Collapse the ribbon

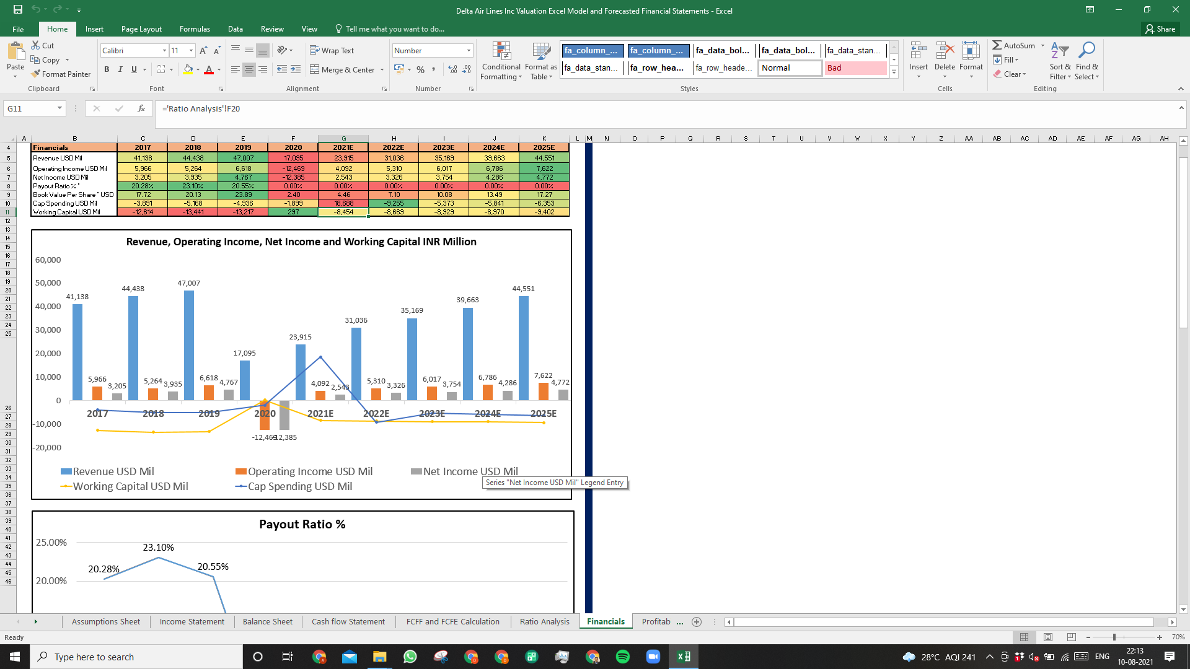coord(1181,89)
